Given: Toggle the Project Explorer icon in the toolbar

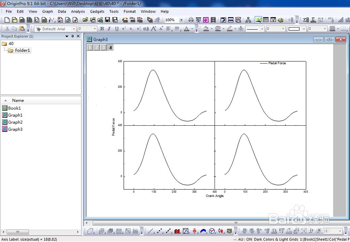Looking at the screenshot, I should (258, 20).
